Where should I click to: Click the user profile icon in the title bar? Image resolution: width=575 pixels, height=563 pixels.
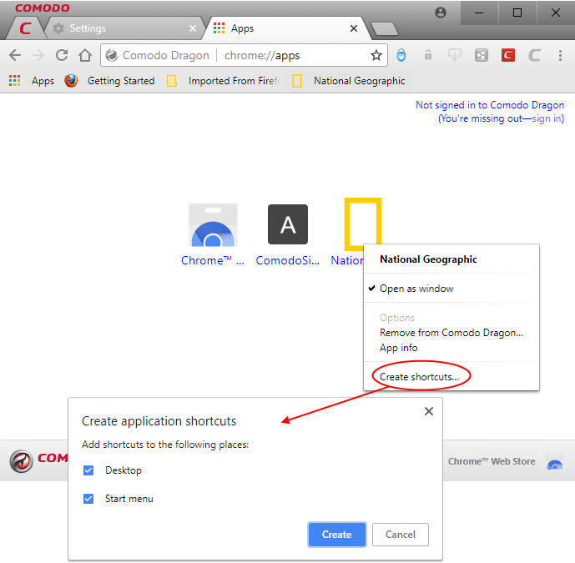tap(441, 13)
